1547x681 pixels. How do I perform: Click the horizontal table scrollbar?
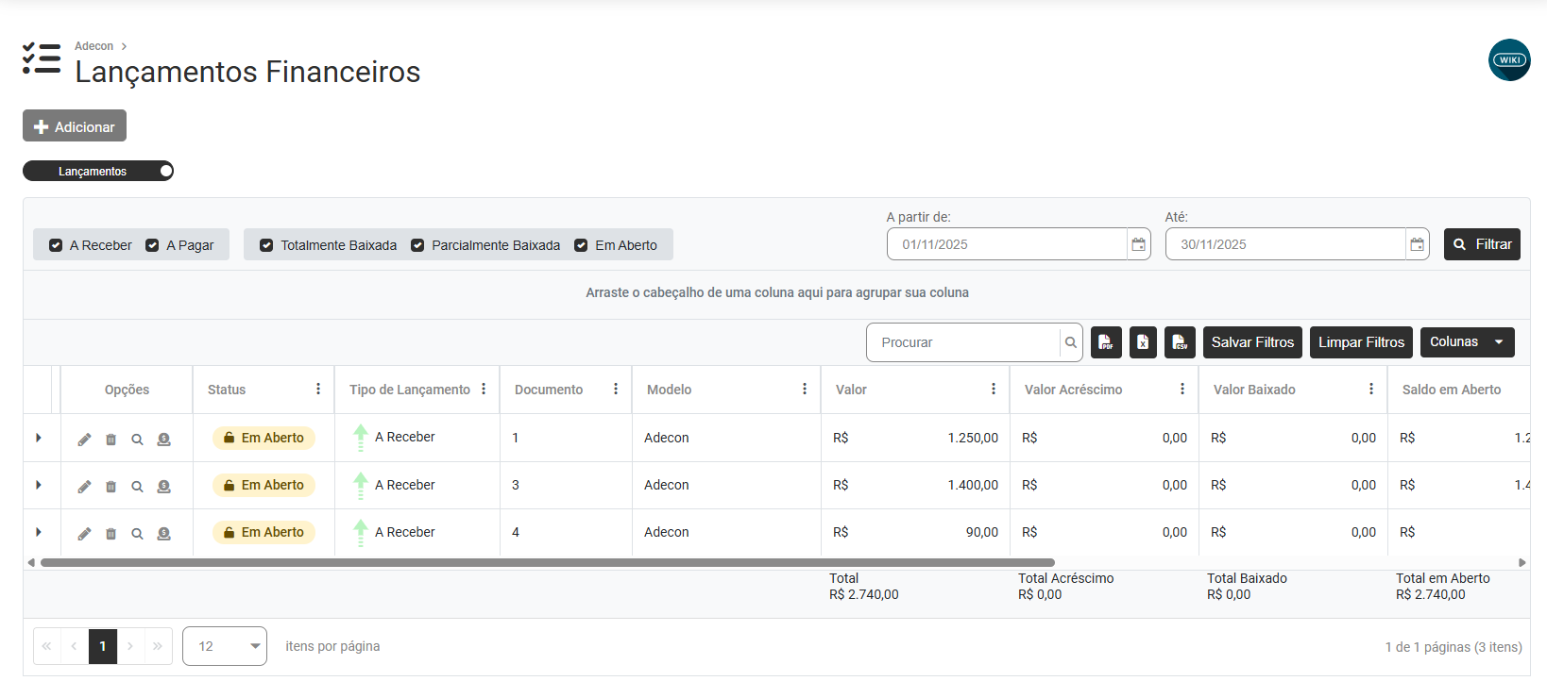[x=548, y=562]
